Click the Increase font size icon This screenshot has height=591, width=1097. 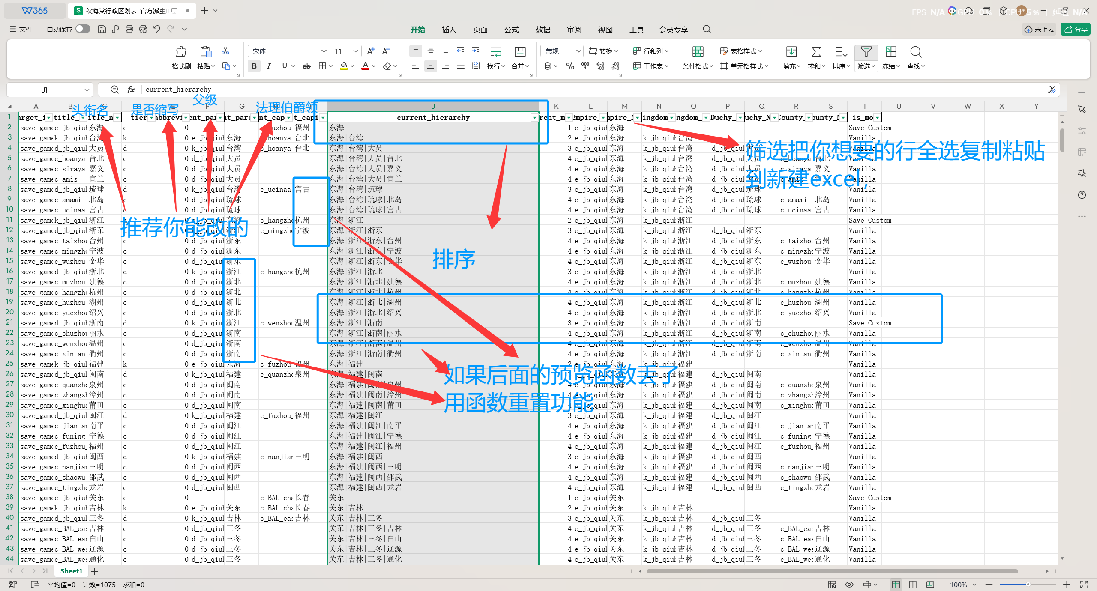pos(371,51)
